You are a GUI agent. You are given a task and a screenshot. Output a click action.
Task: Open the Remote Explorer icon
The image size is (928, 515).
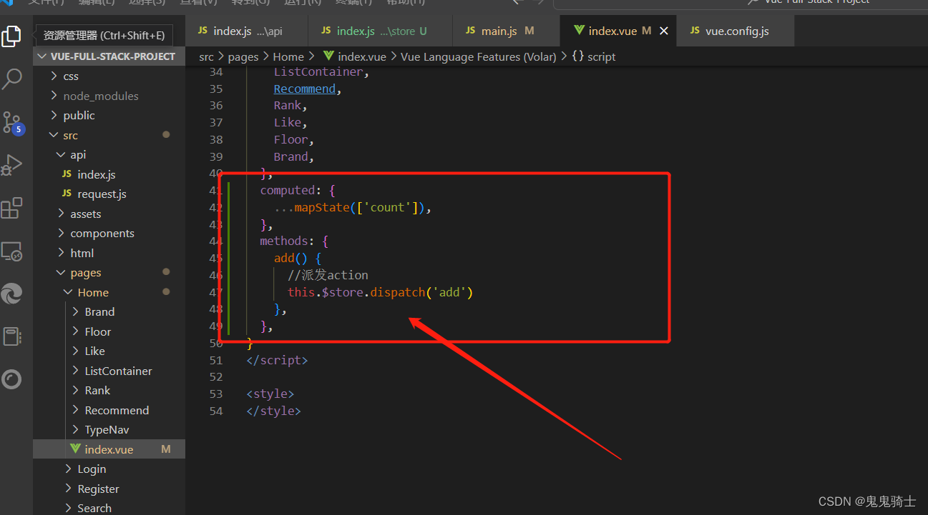(x=11, y=251)
